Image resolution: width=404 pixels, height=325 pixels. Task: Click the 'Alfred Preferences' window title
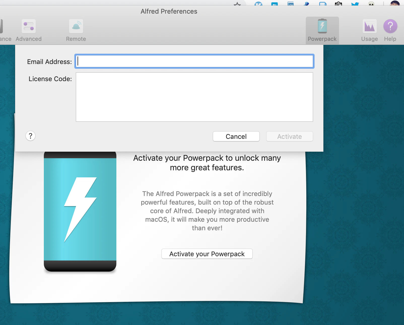point(169,11)
